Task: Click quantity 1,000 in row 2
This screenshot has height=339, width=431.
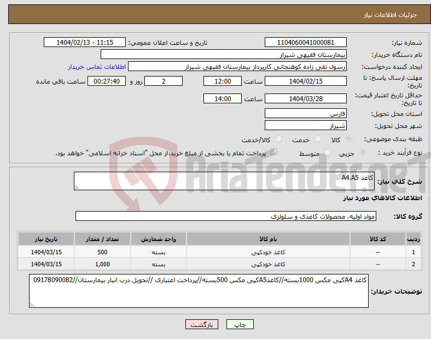Action: coord(102,264)
